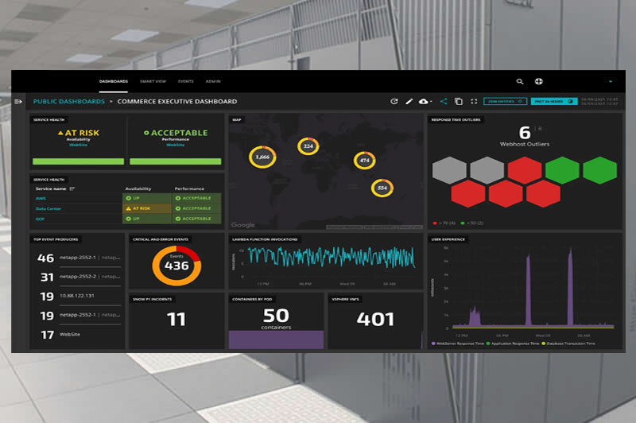Expand the user account dropdown arrow
The width and height of the screenshot is (636, 423).
(611, 81)
